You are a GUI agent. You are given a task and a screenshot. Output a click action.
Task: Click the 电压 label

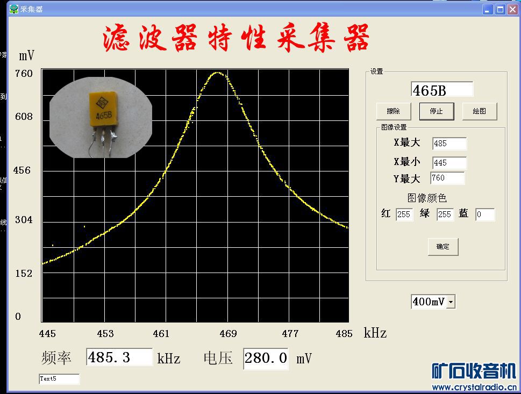pyautogui.click(x=218, y=359)
